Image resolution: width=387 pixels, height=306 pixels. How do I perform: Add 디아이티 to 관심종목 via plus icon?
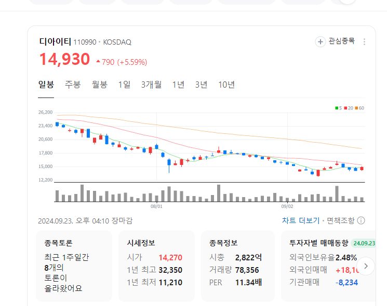pos(320,41)
